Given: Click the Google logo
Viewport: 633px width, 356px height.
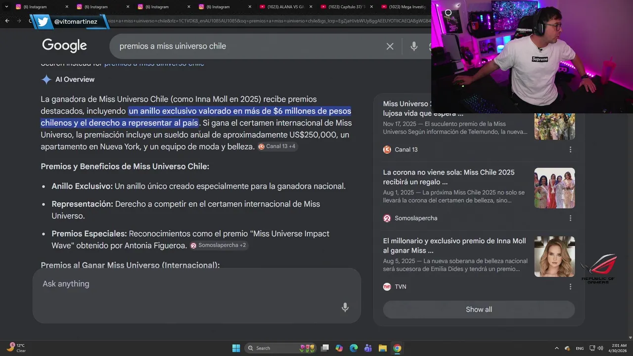Looking at the screenshot, I should 64,45.
